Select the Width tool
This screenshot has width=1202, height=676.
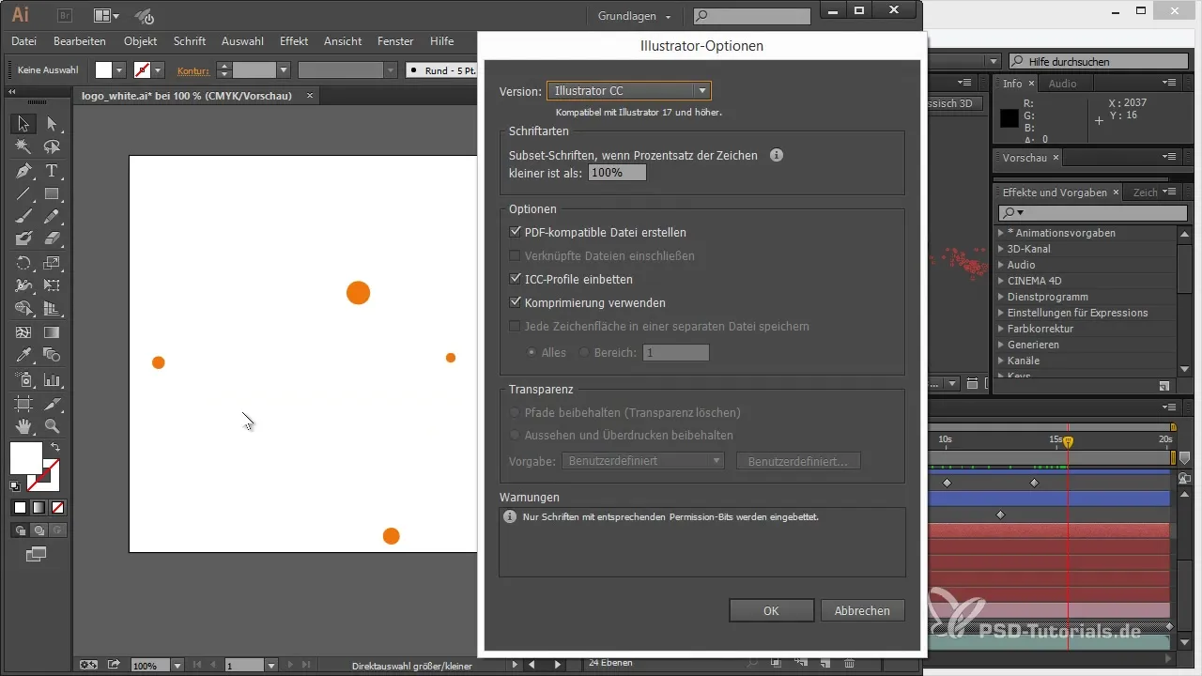(x=23, y=285)
